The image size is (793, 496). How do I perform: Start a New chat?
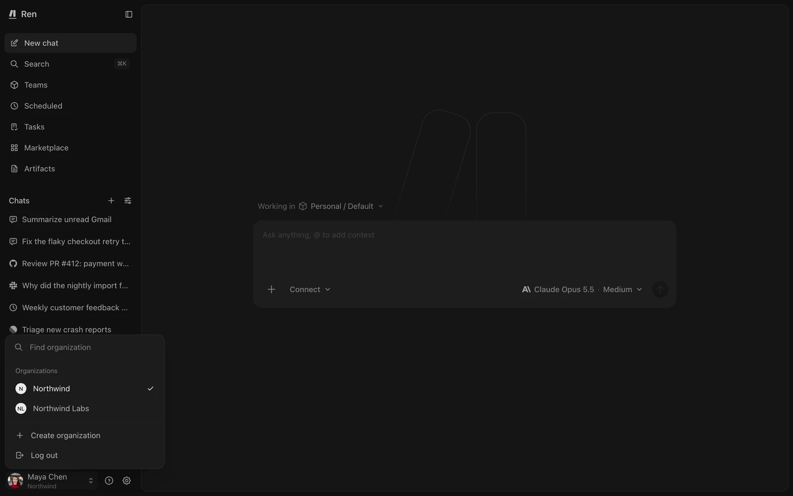[70, 43]
